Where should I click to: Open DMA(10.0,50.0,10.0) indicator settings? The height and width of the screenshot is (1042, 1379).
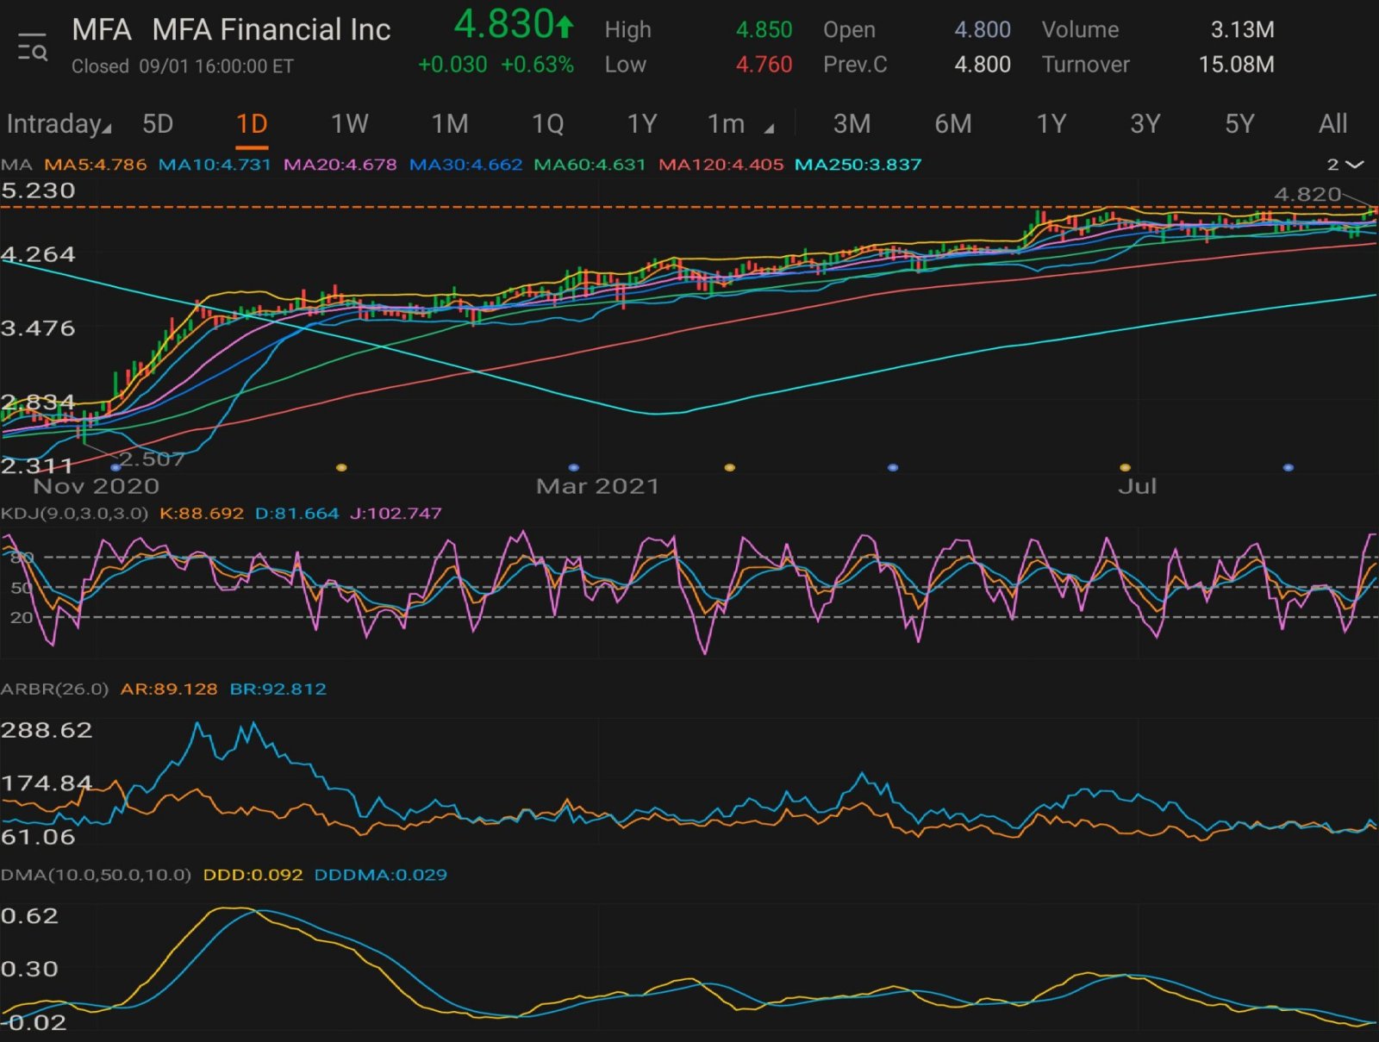click(x=96, y=874)
